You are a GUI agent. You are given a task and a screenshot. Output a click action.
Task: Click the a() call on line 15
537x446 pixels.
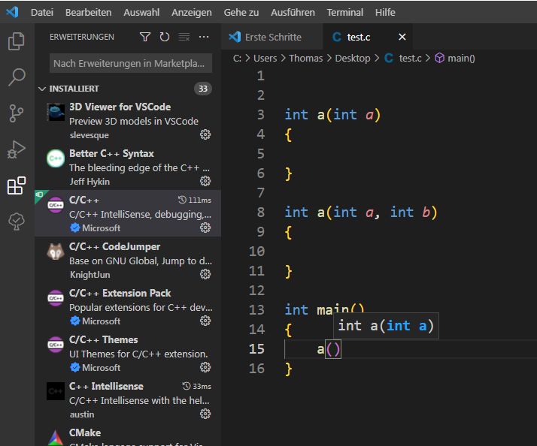tap(329, 349)
